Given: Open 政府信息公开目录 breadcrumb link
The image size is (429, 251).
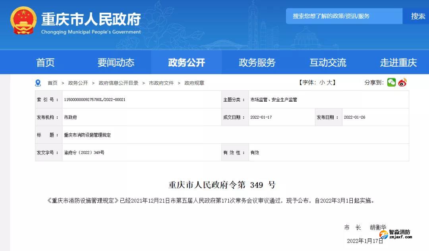Looking at the screenshot, I should [x=116, y=83].
